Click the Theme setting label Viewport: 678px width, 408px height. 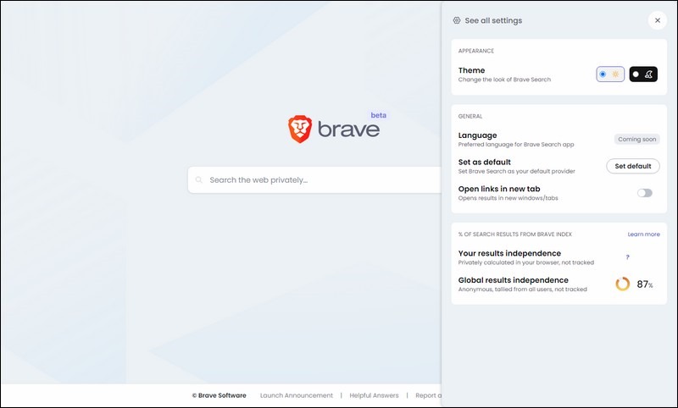point(471,70)
